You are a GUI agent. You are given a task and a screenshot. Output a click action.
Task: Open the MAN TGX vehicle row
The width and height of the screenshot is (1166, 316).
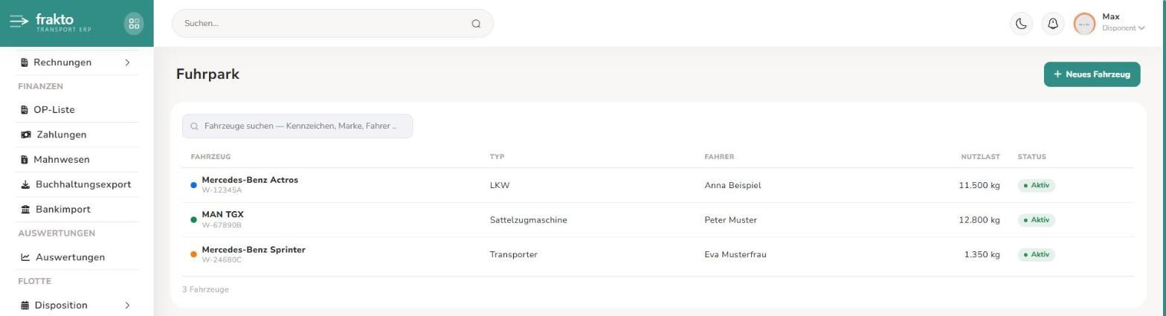(658, 220)
